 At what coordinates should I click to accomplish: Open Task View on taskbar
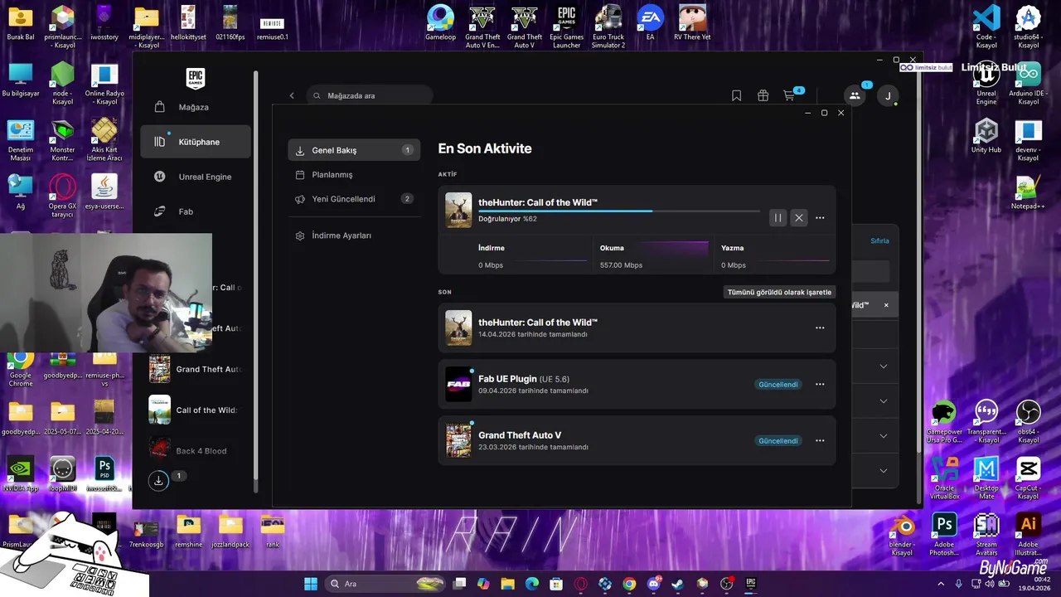[460, 584]
